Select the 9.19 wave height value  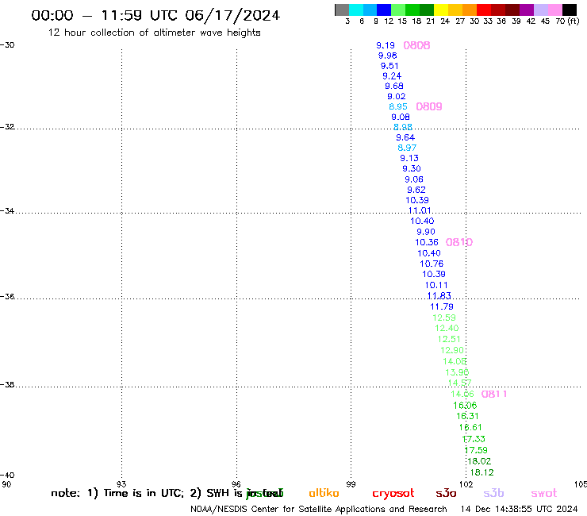[386, 45]
